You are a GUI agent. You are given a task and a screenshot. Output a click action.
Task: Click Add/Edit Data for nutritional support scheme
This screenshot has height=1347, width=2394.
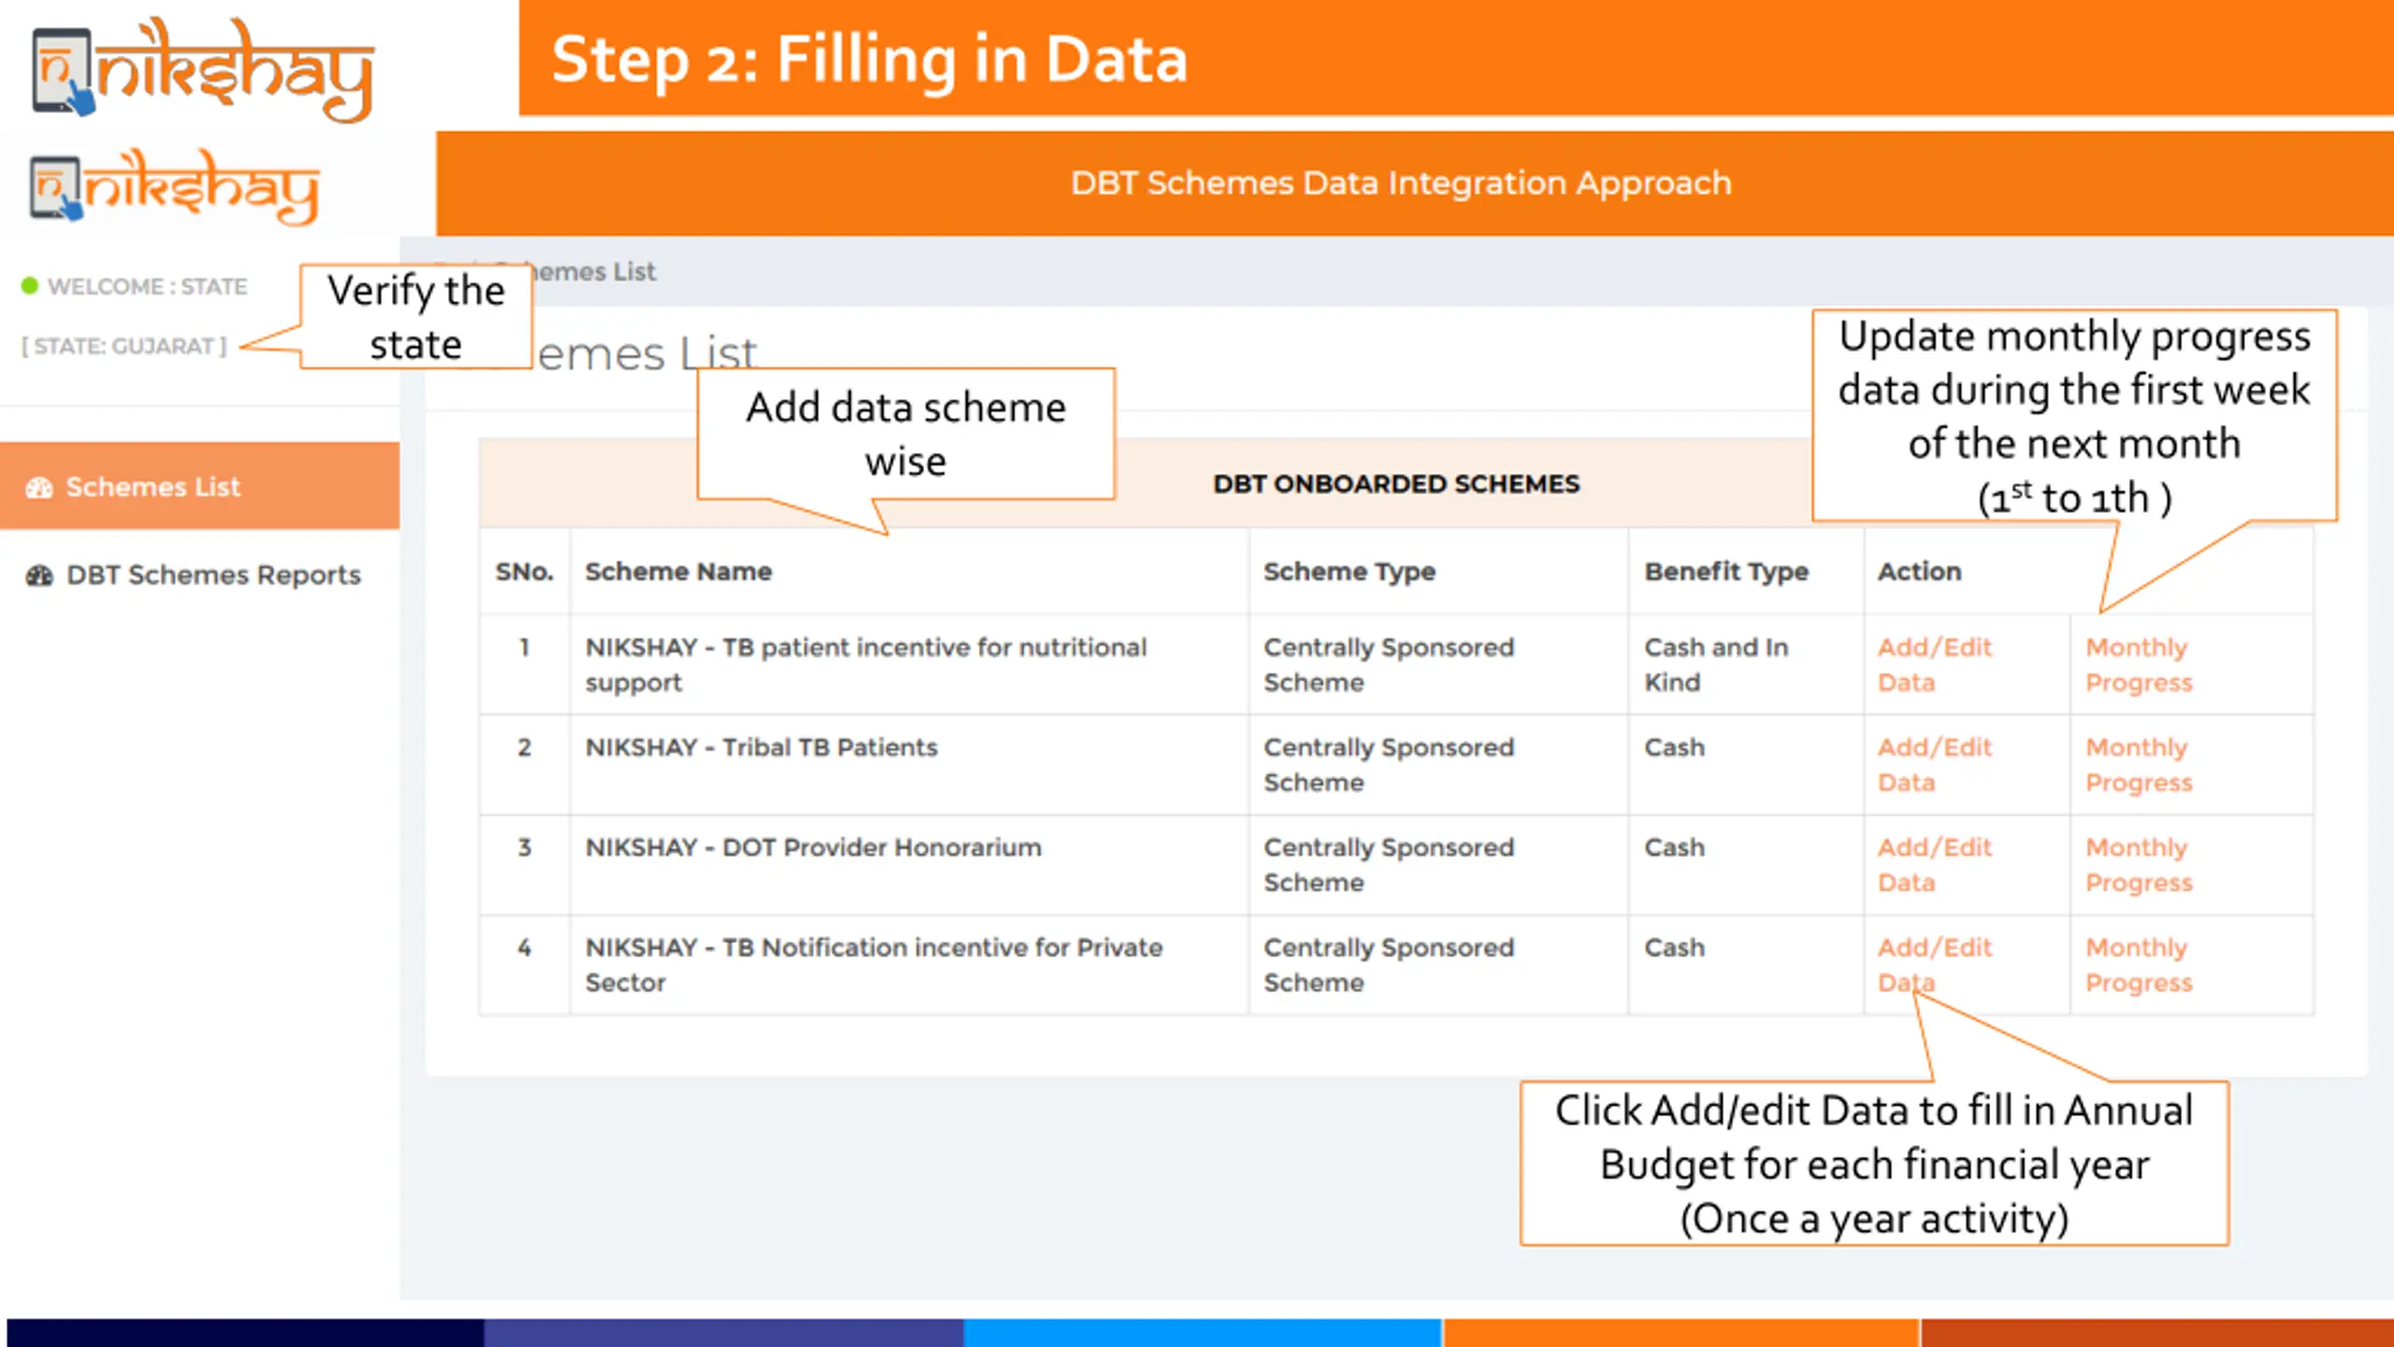coord(1935,664)
